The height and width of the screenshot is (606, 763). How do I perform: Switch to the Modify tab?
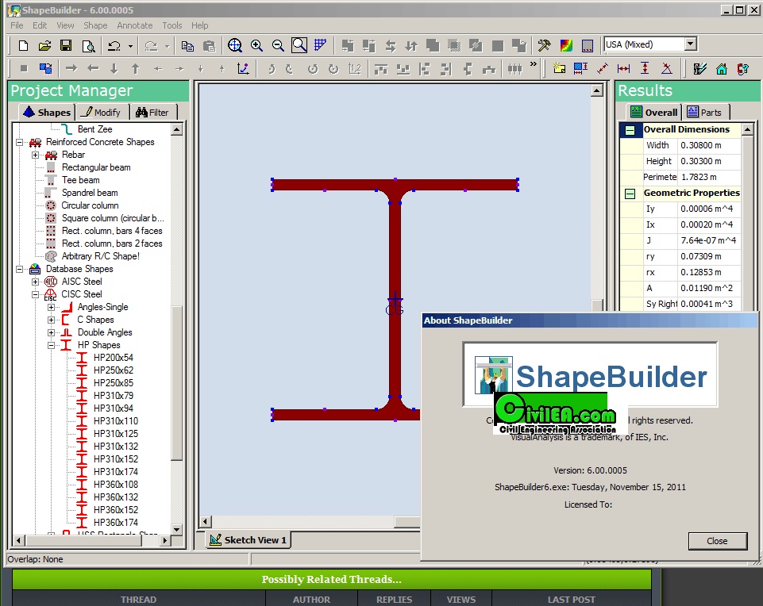(101, 113)
